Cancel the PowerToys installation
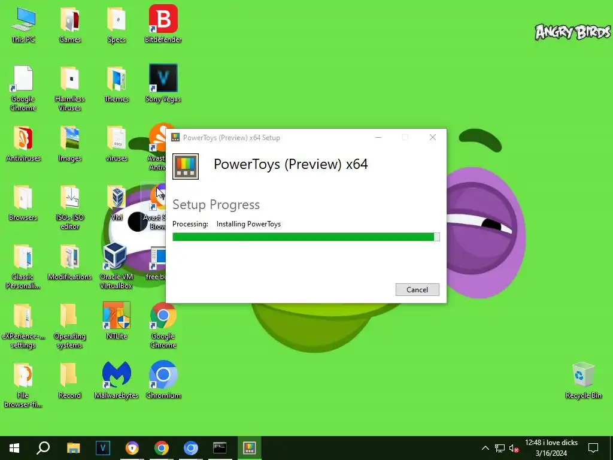 417,289
